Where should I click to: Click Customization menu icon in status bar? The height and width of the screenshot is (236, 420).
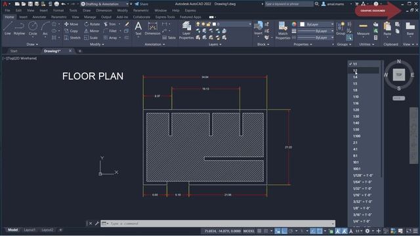coord(415,231)
